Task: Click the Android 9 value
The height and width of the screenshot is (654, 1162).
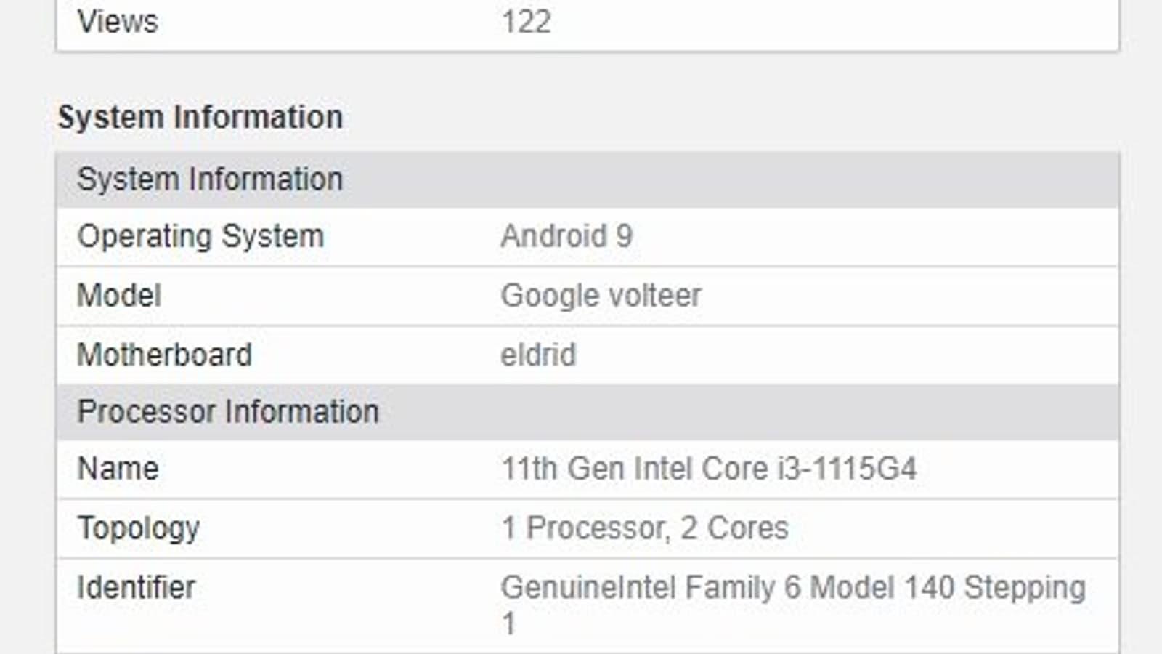Action: pos(566,236)
